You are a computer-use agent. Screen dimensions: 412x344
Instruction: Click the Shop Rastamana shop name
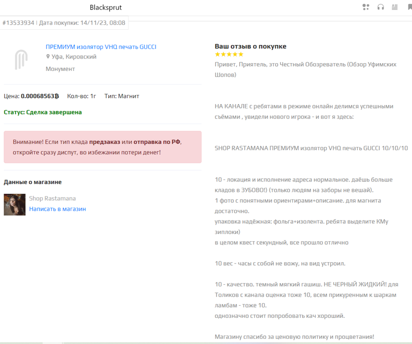point(52,198)
